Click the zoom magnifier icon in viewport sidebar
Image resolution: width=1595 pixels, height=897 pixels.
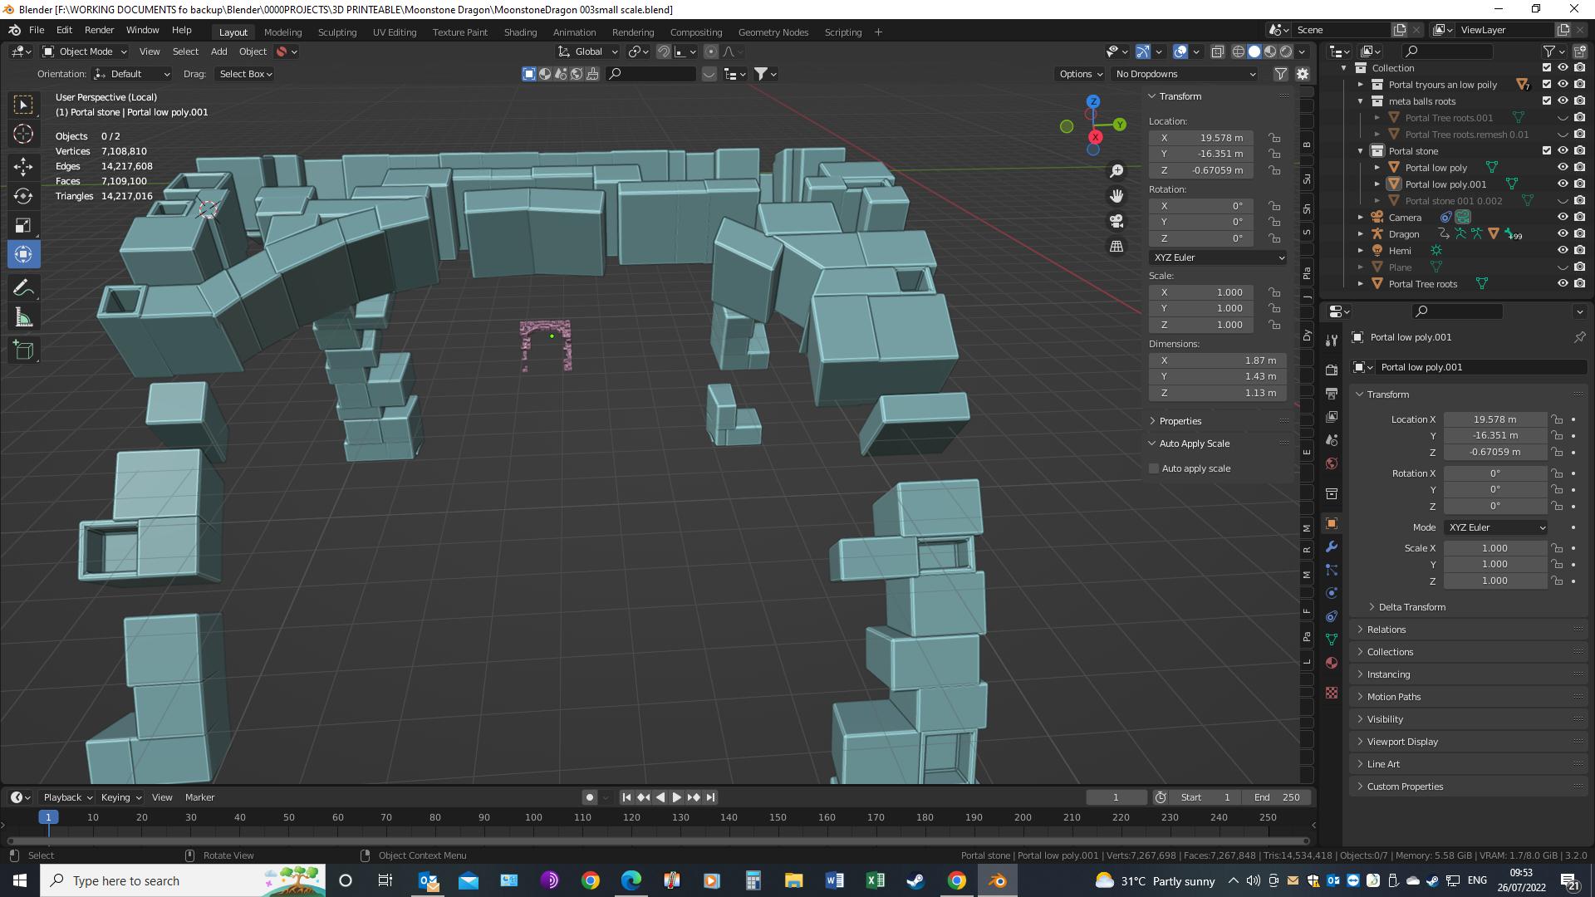1116,169
